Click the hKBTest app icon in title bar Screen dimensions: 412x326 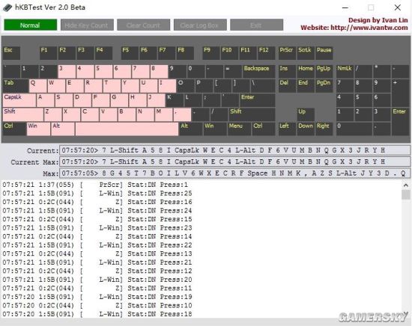click(7, 7)
